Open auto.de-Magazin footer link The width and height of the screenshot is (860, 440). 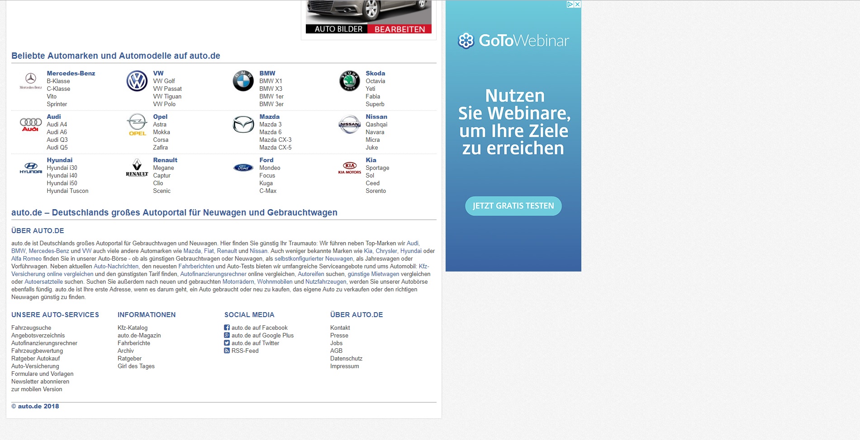tap(139, 335)
